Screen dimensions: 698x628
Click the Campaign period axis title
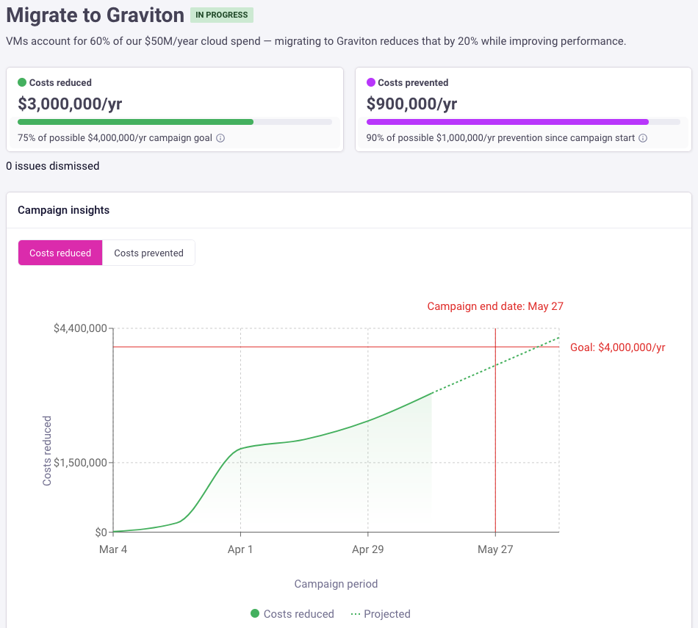click(336, 584)
